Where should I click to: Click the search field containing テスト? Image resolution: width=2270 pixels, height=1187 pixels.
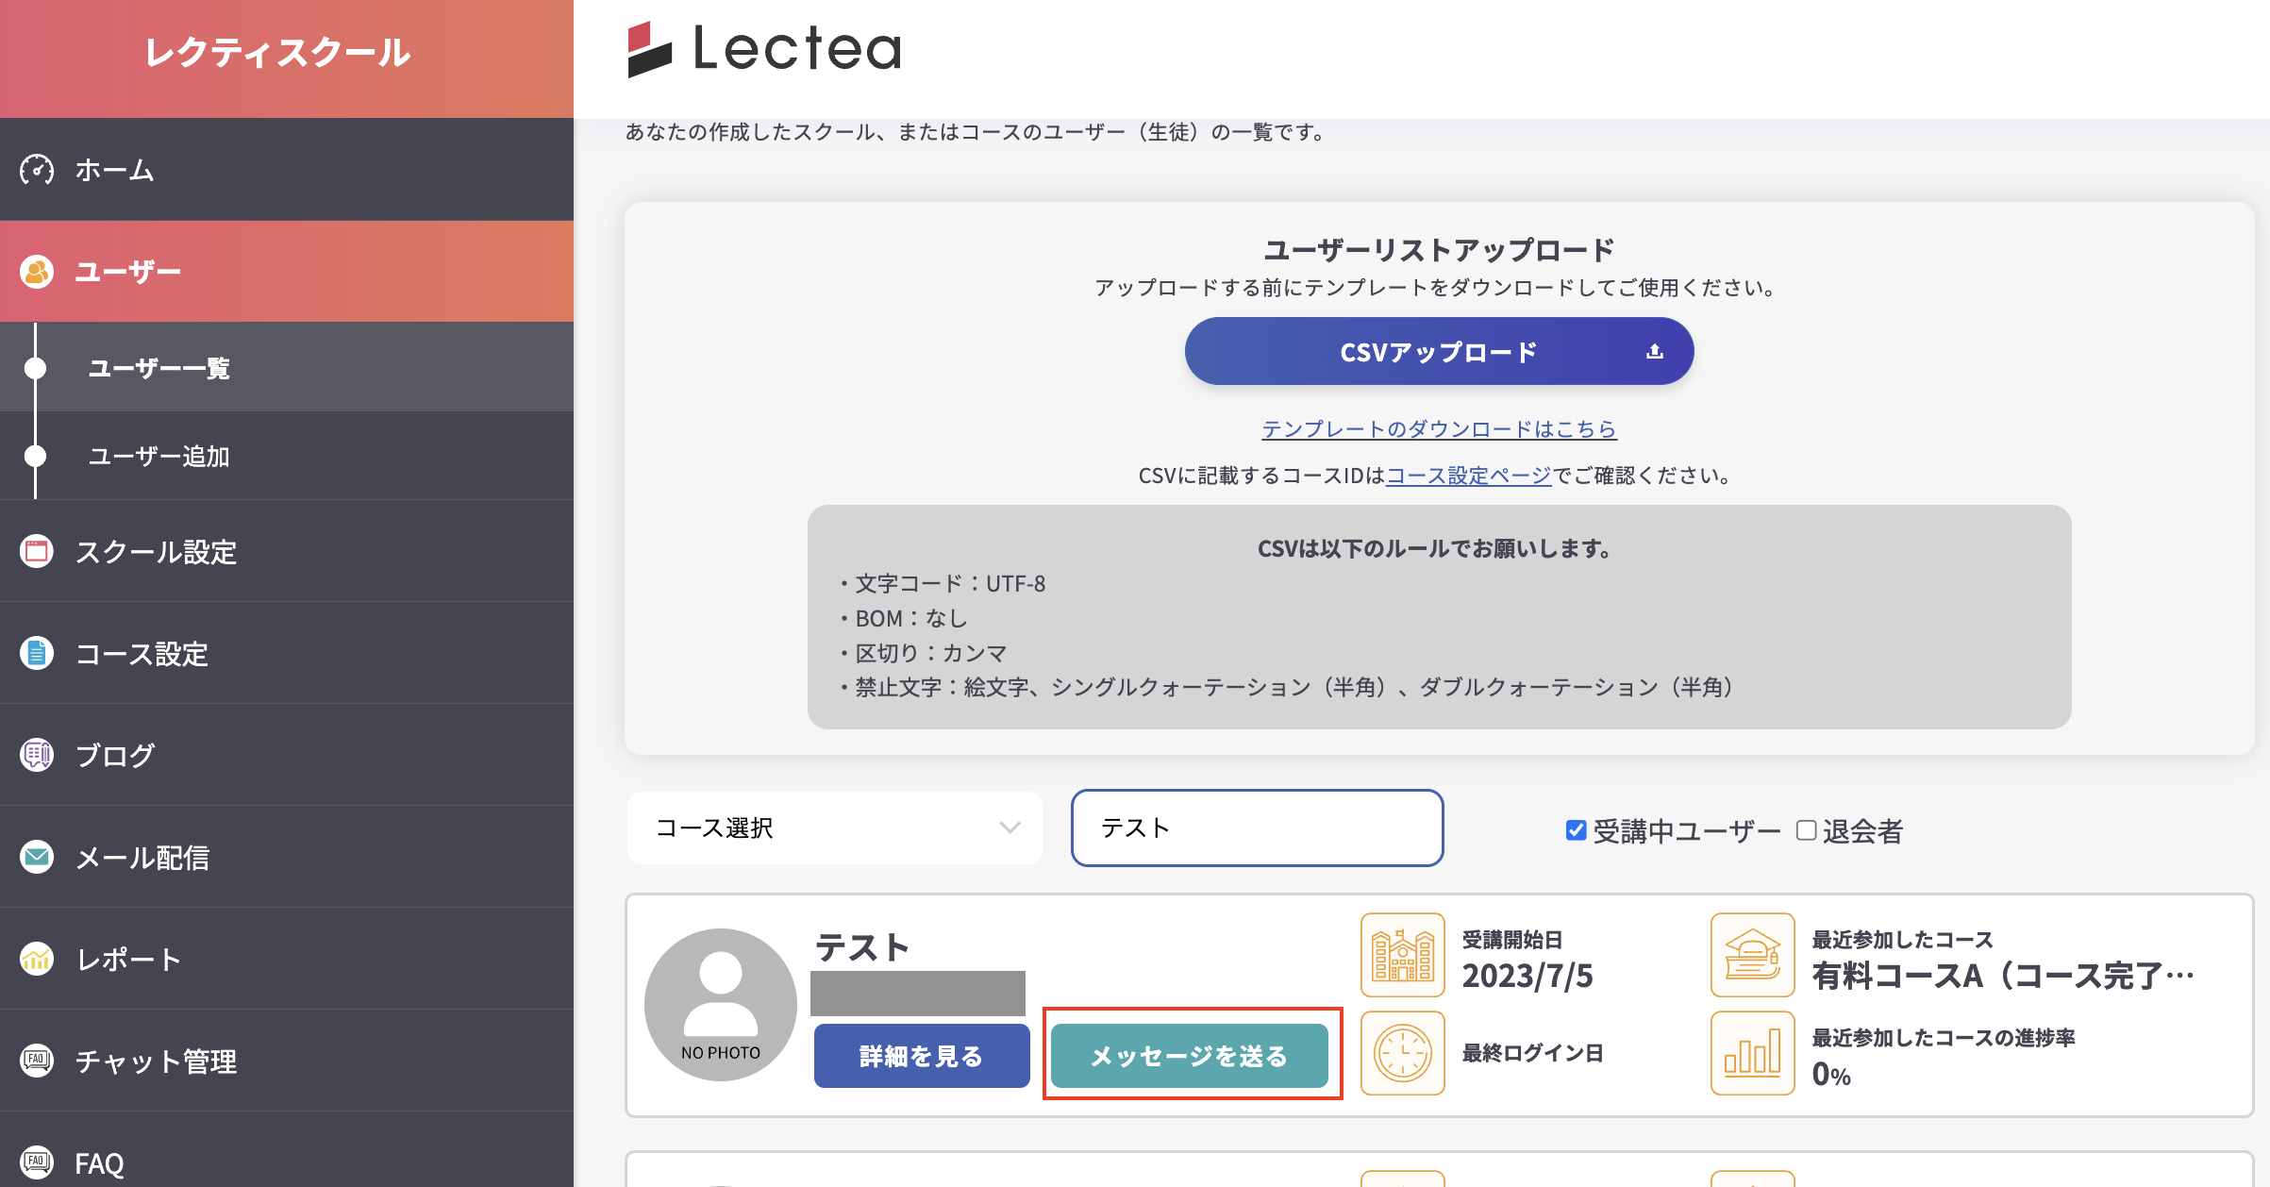1257,828
